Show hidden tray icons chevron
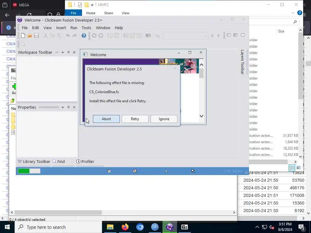Viewport: 311px width, 233px height. point(257,227)
